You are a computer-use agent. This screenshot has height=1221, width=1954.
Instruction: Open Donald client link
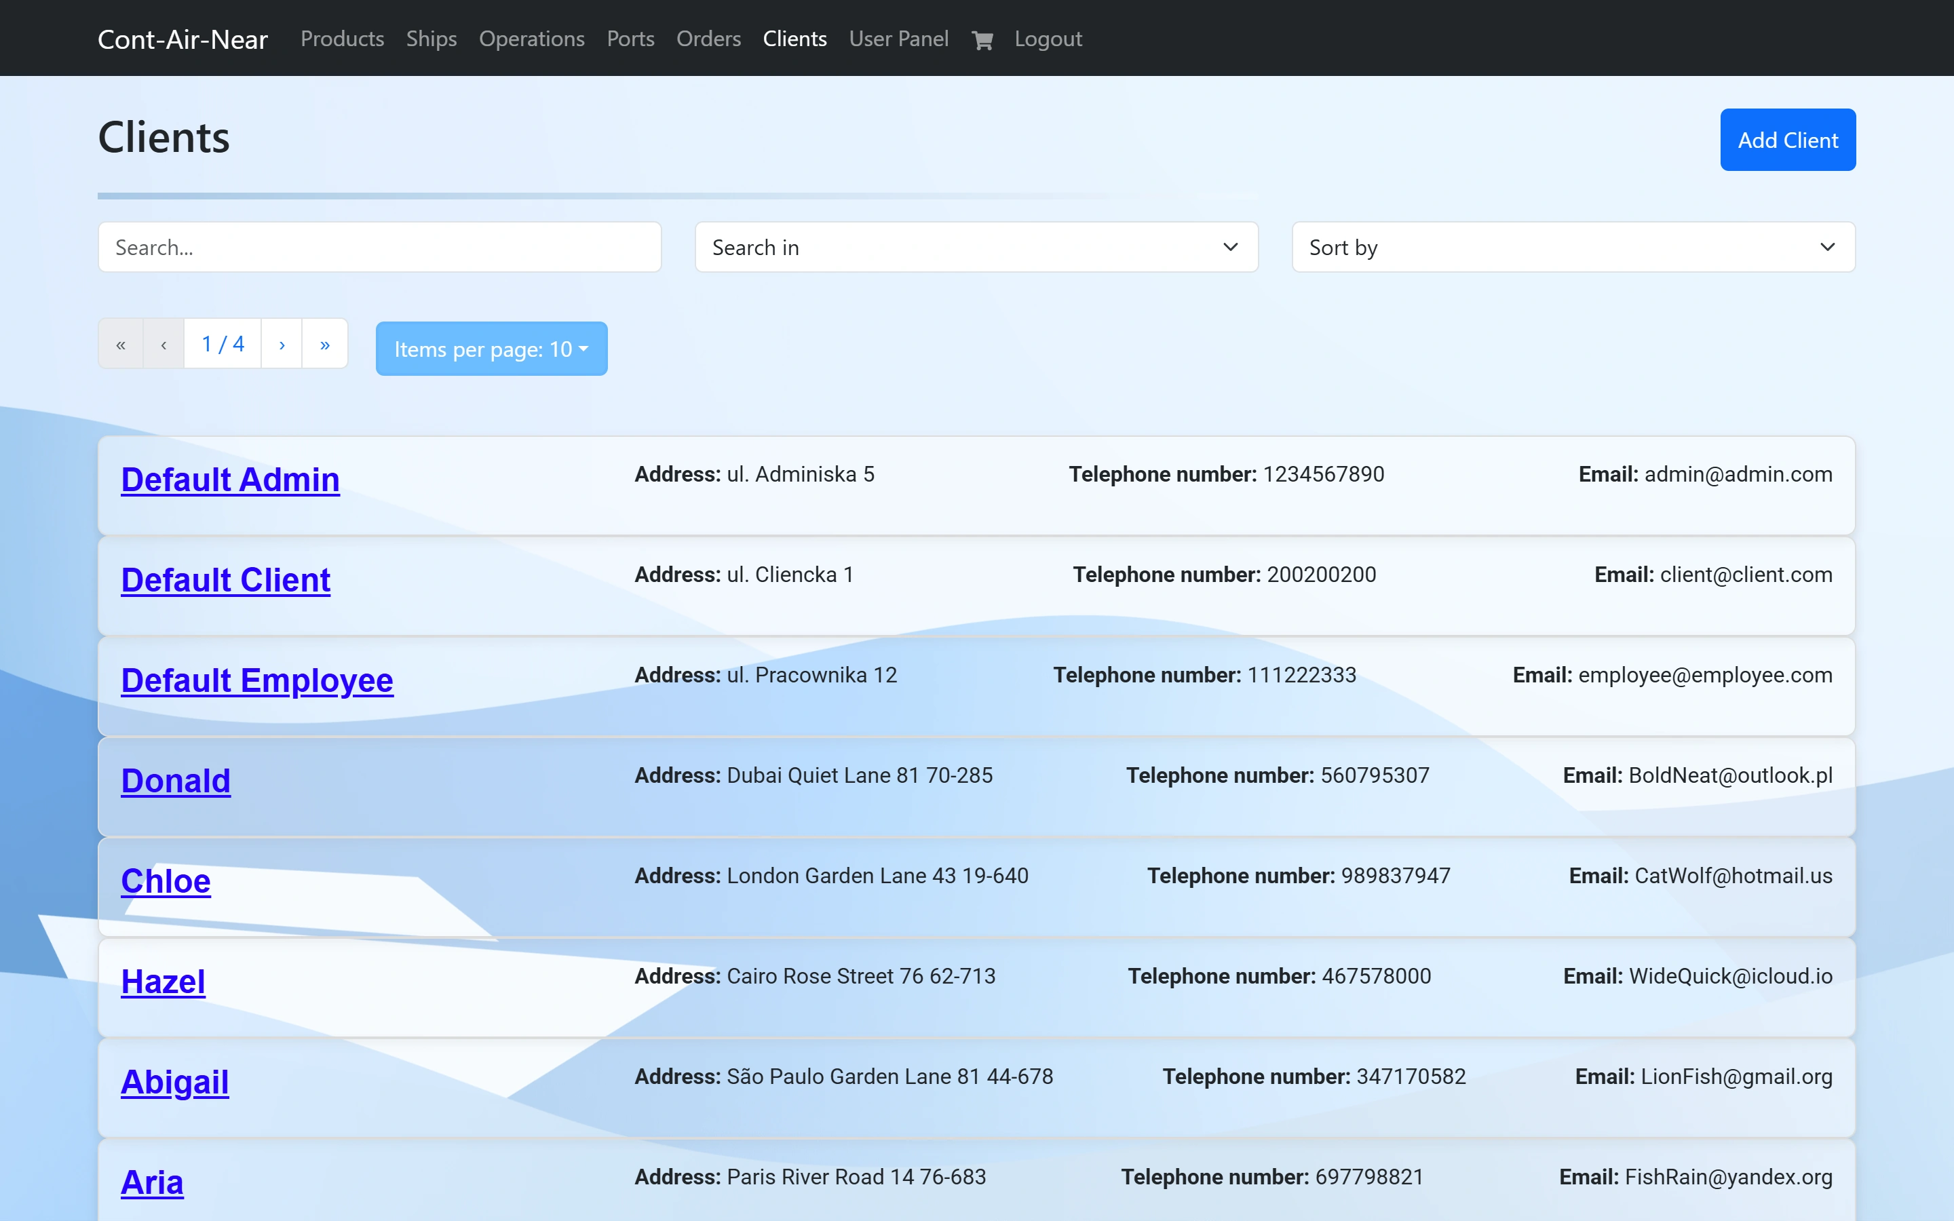click(x=176, y=781)
